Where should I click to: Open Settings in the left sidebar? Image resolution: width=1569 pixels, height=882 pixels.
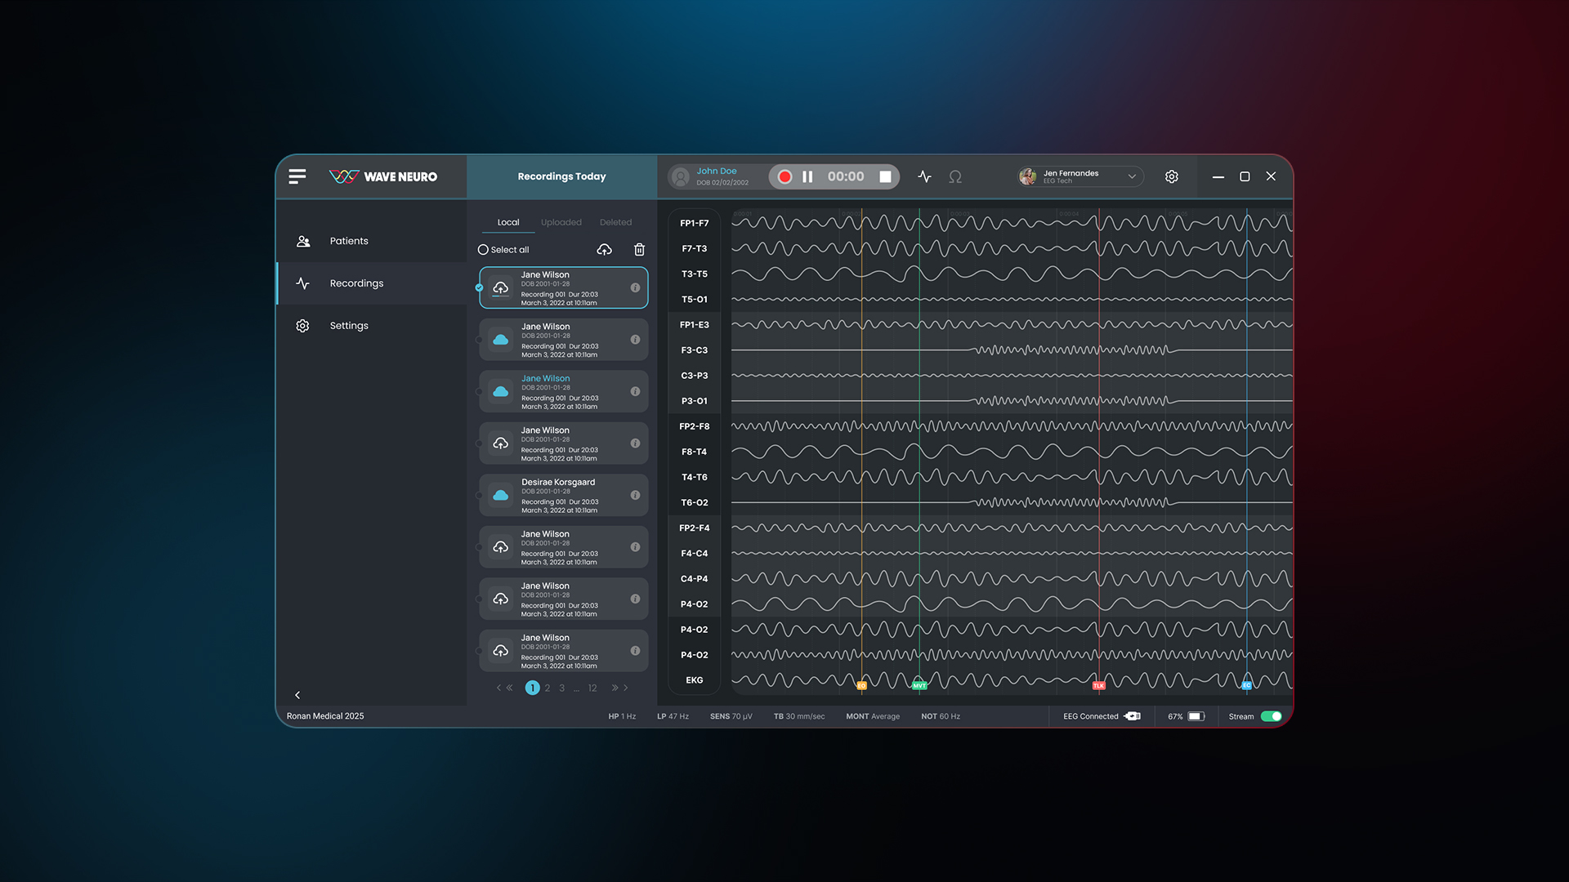pyautogui.click(x=372, y=326)
